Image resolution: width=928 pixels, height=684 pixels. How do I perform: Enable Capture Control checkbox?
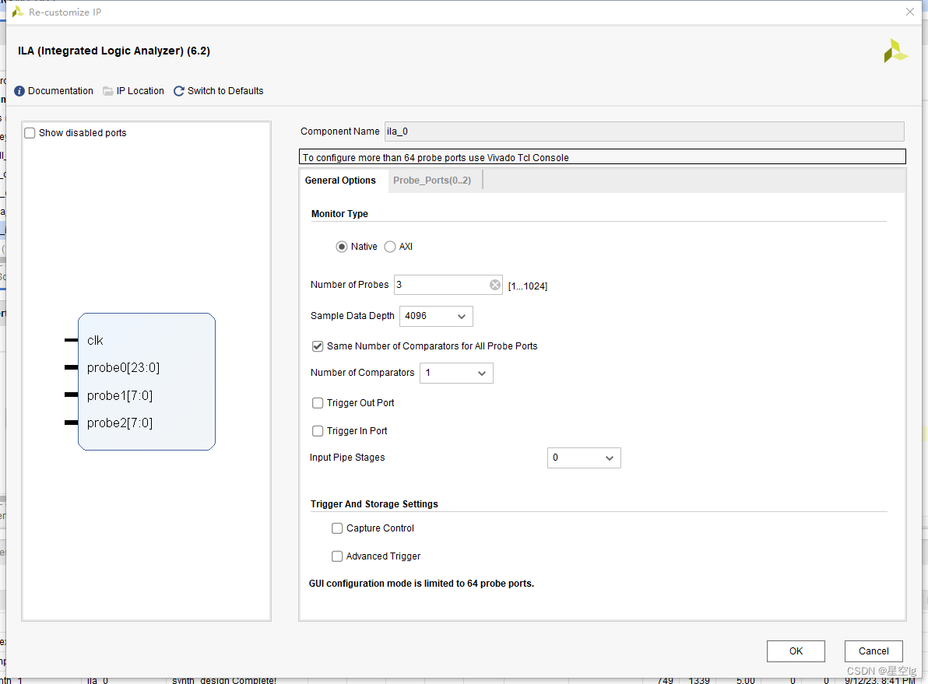tap(337, 528)
